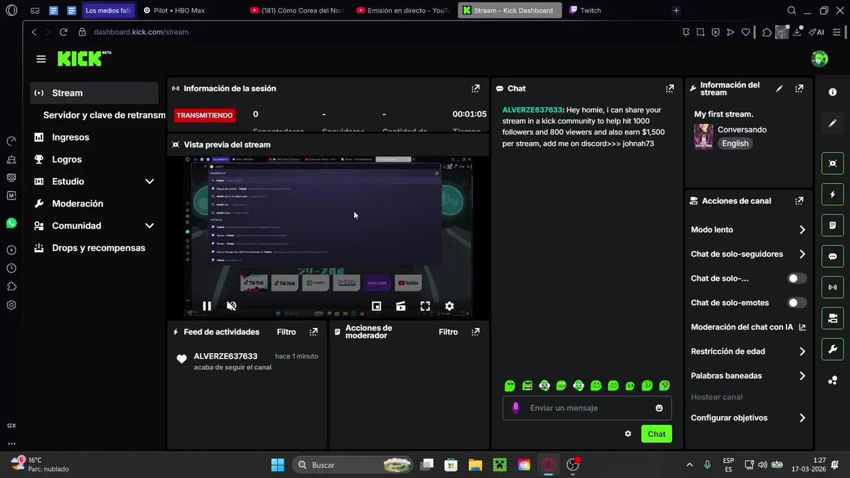Open chat settings gear
The height and width of the screenshot is (478, 850).
click(628, 434)
